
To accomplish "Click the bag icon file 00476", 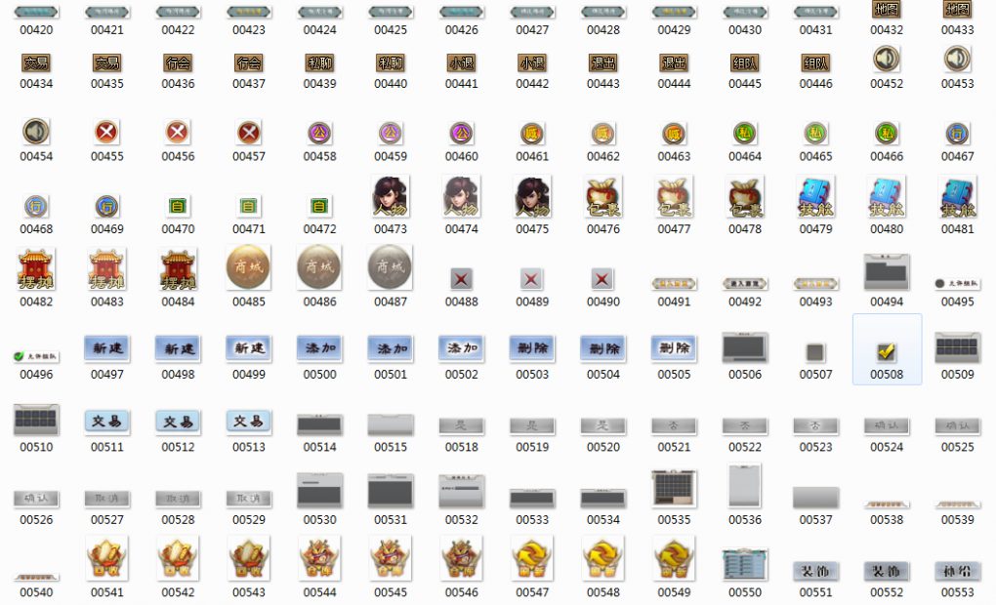I will 603,196.
